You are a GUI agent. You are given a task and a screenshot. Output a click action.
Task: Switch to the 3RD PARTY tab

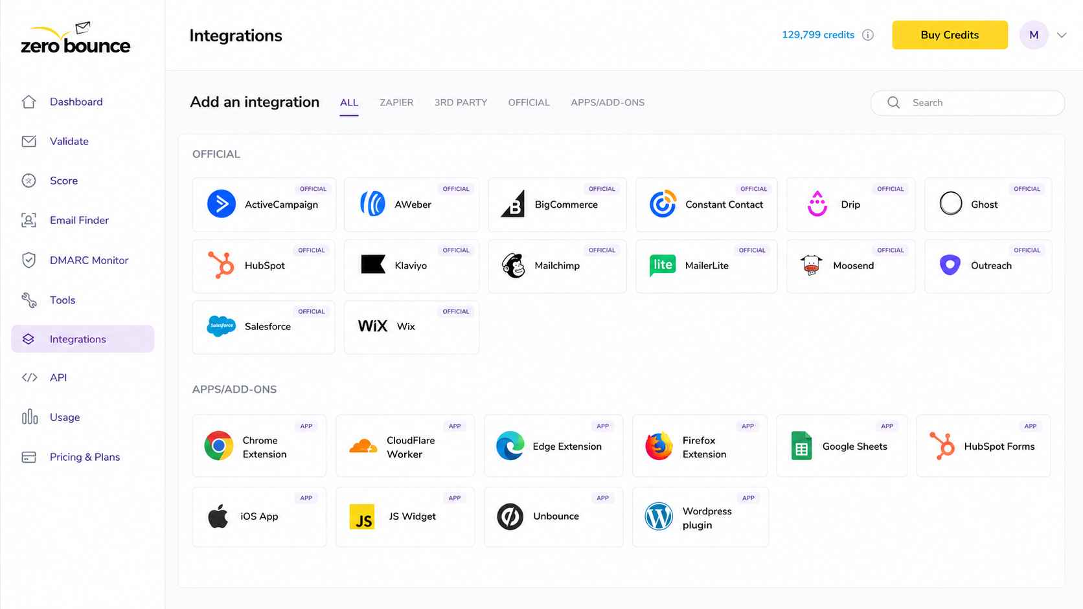pos(461,103)
